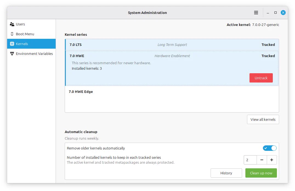Screen dimensions: 295x191
Task: Run Clean up now
Action: click(261, 173)
